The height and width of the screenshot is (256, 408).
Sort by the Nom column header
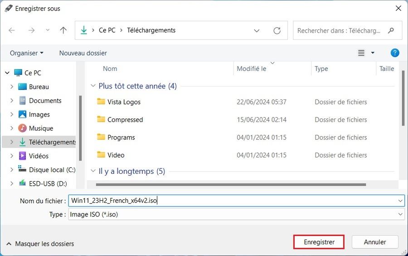[110, 69]
